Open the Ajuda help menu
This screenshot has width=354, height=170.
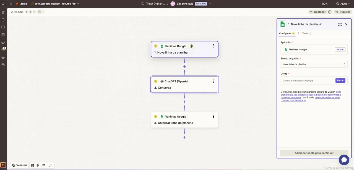[343, 4]
